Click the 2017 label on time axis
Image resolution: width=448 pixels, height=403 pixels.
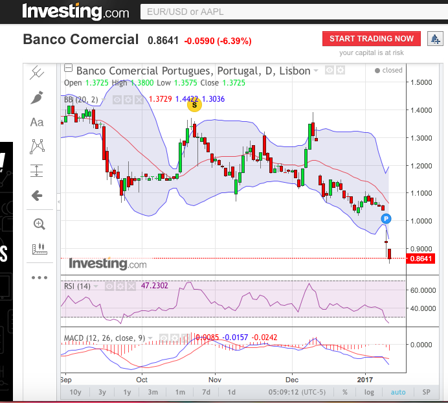pos(365,380)
